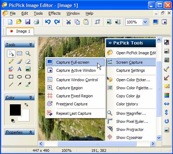Select the rectangular marquee tool
This screenshot has height=154, width=173.
click(20, 54)
